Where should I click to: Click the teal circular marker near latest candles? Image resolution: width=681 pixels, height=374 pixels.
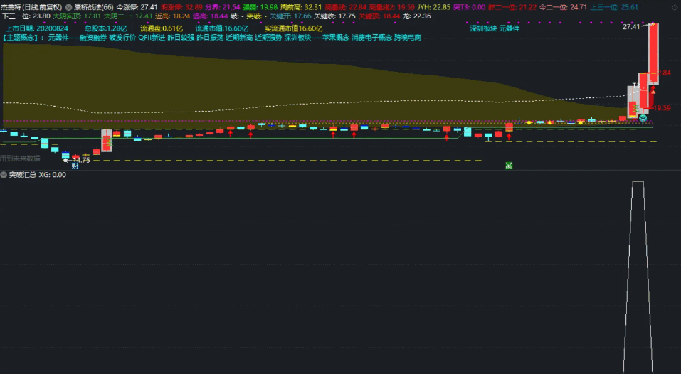coord(643,118)
